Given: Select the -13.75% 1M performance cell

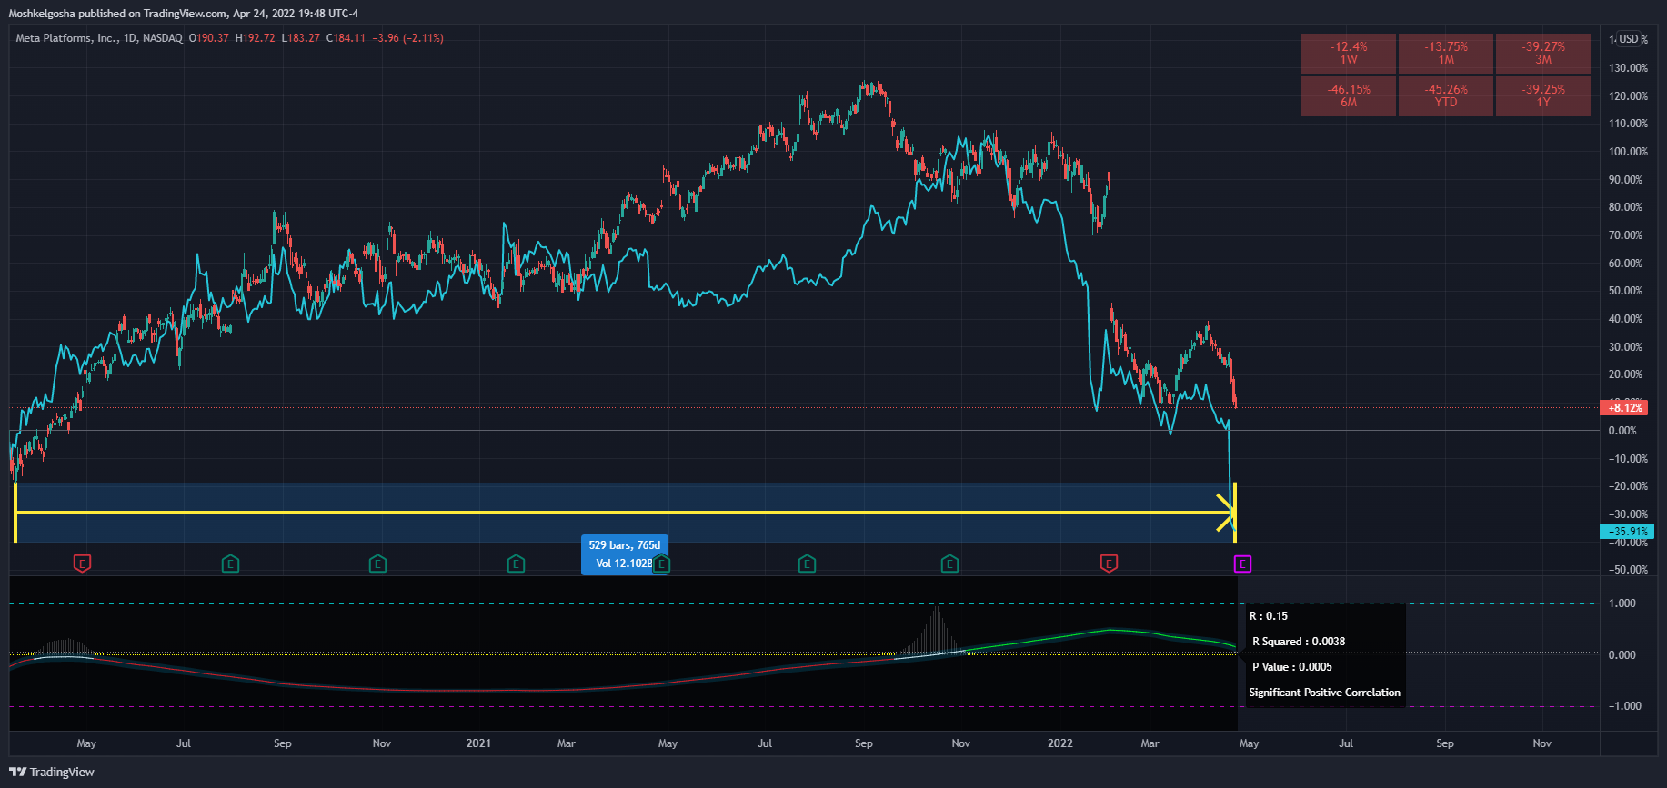Looking at the screenshot, I should [x=1446, y=53].
